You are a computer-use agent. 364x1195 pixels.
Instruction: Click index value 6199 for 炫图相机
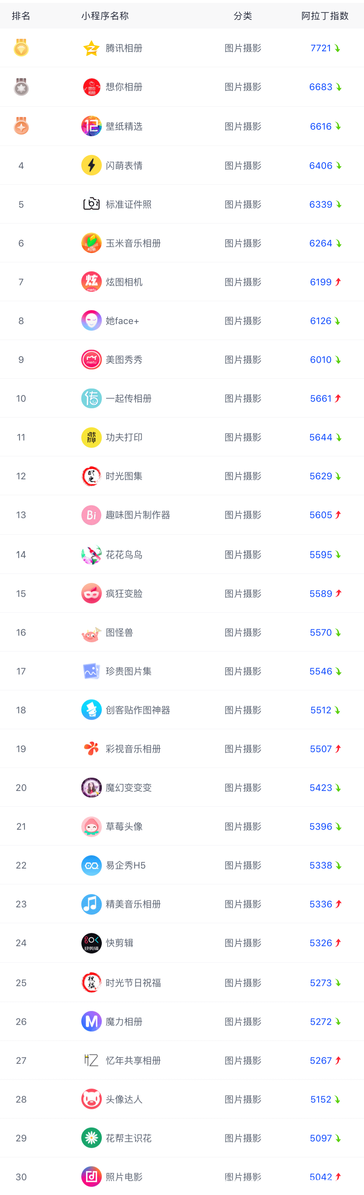[321, 282]
